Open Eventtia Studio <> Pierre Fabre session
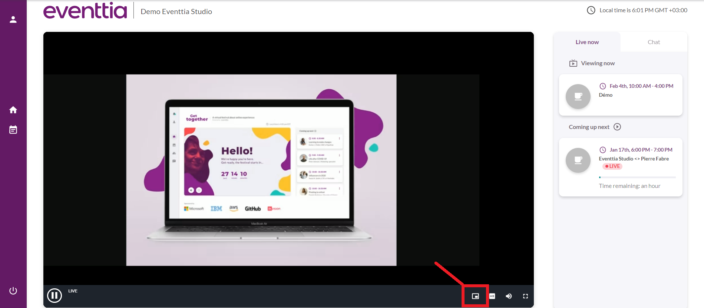Screen dimensions: 704x308 pyautogui.click(x=634, y=159)
